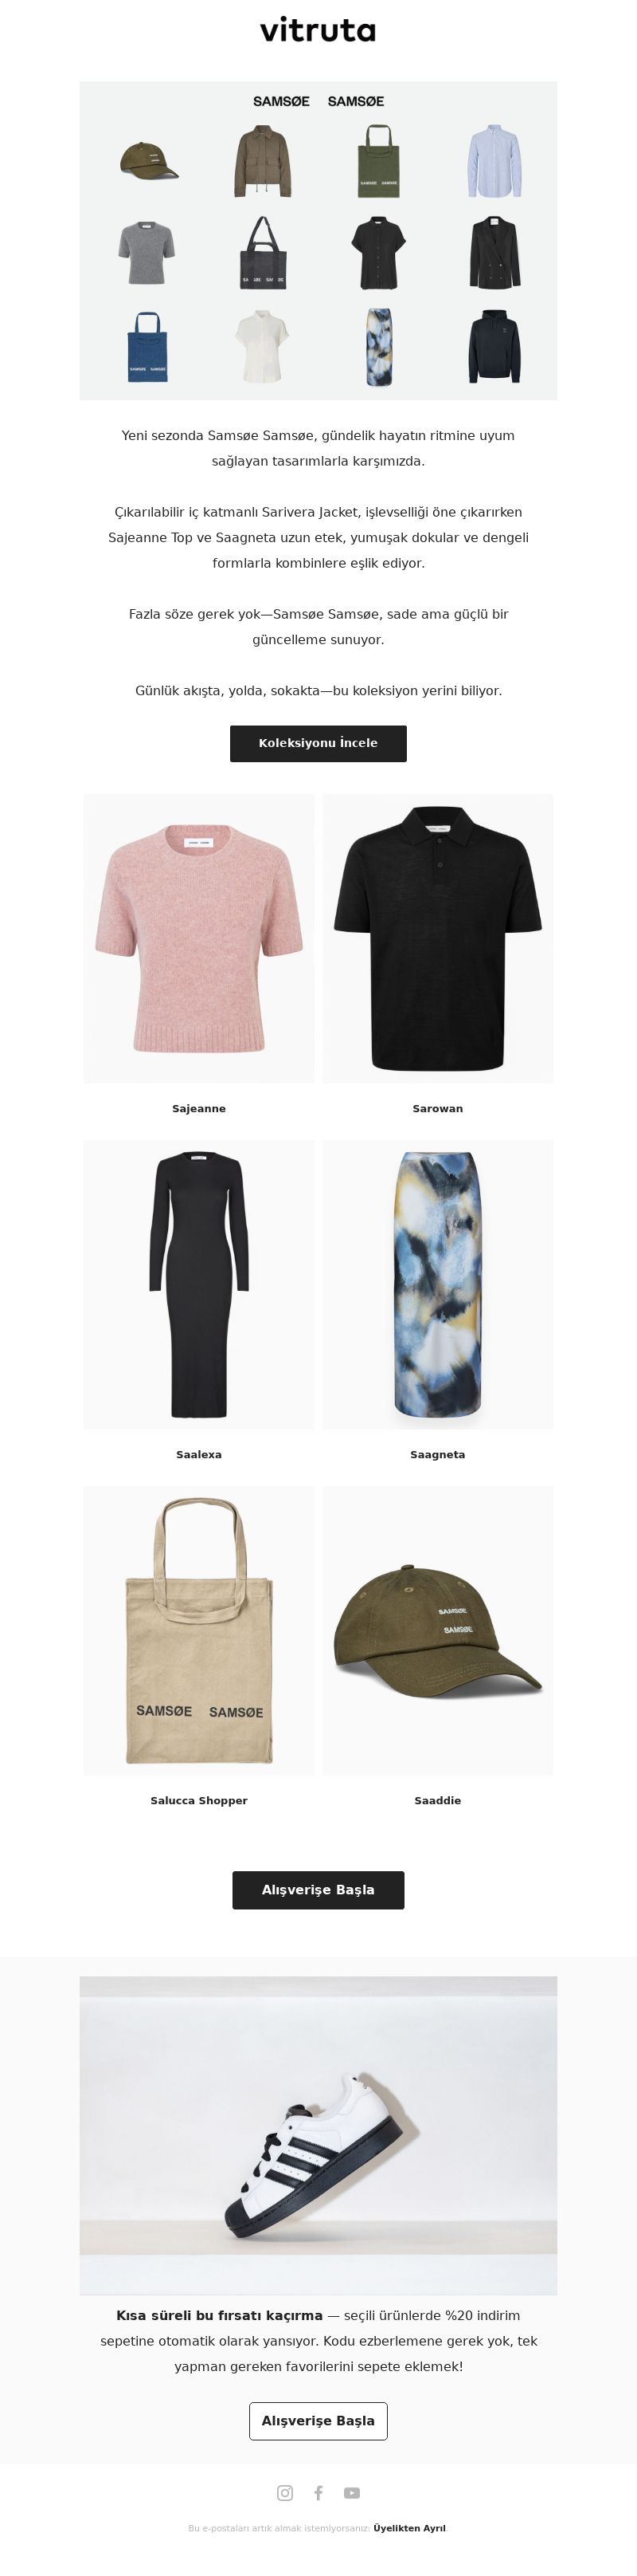
Task: Select the Salucca Shopper product name
Action: pyautogui.click(x=199, y=1800)
